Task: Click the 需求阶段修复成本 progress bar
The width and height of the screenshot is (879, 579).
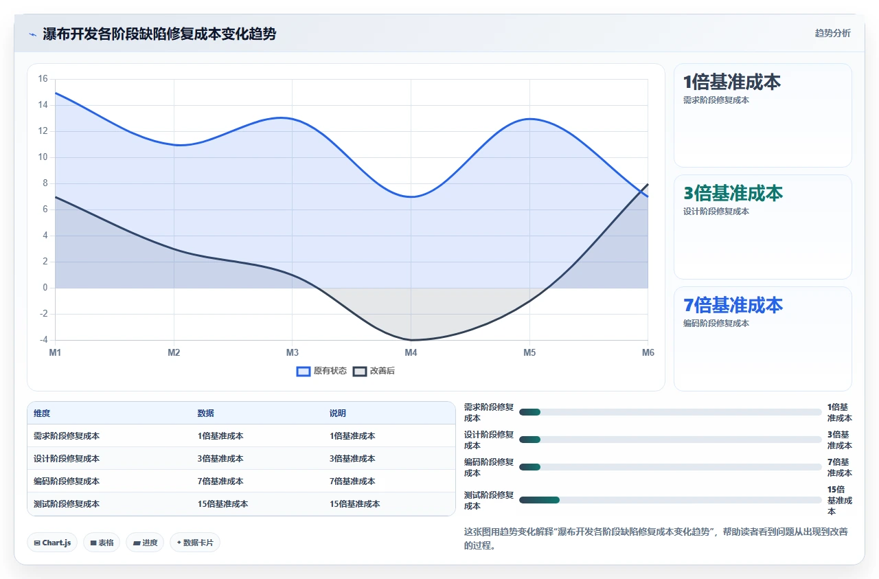Action: [x=670, y=412]
